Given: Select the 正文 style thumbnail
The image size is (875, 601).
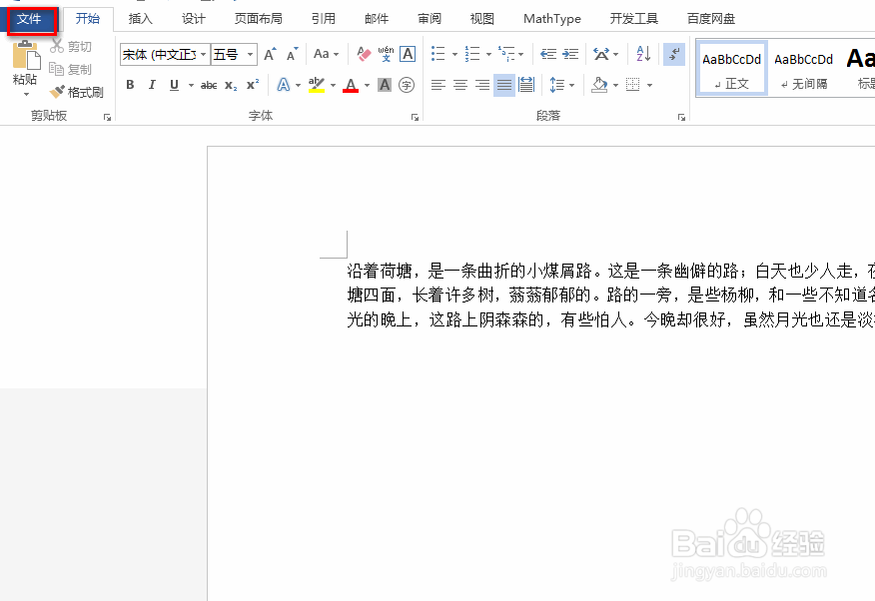Looking at the screenshot, I should (731, 67).
